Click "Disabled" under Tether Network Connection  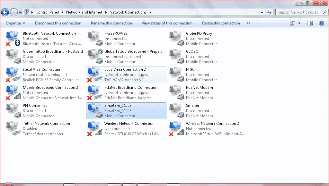pyautogui.click(x=30, y=129)
